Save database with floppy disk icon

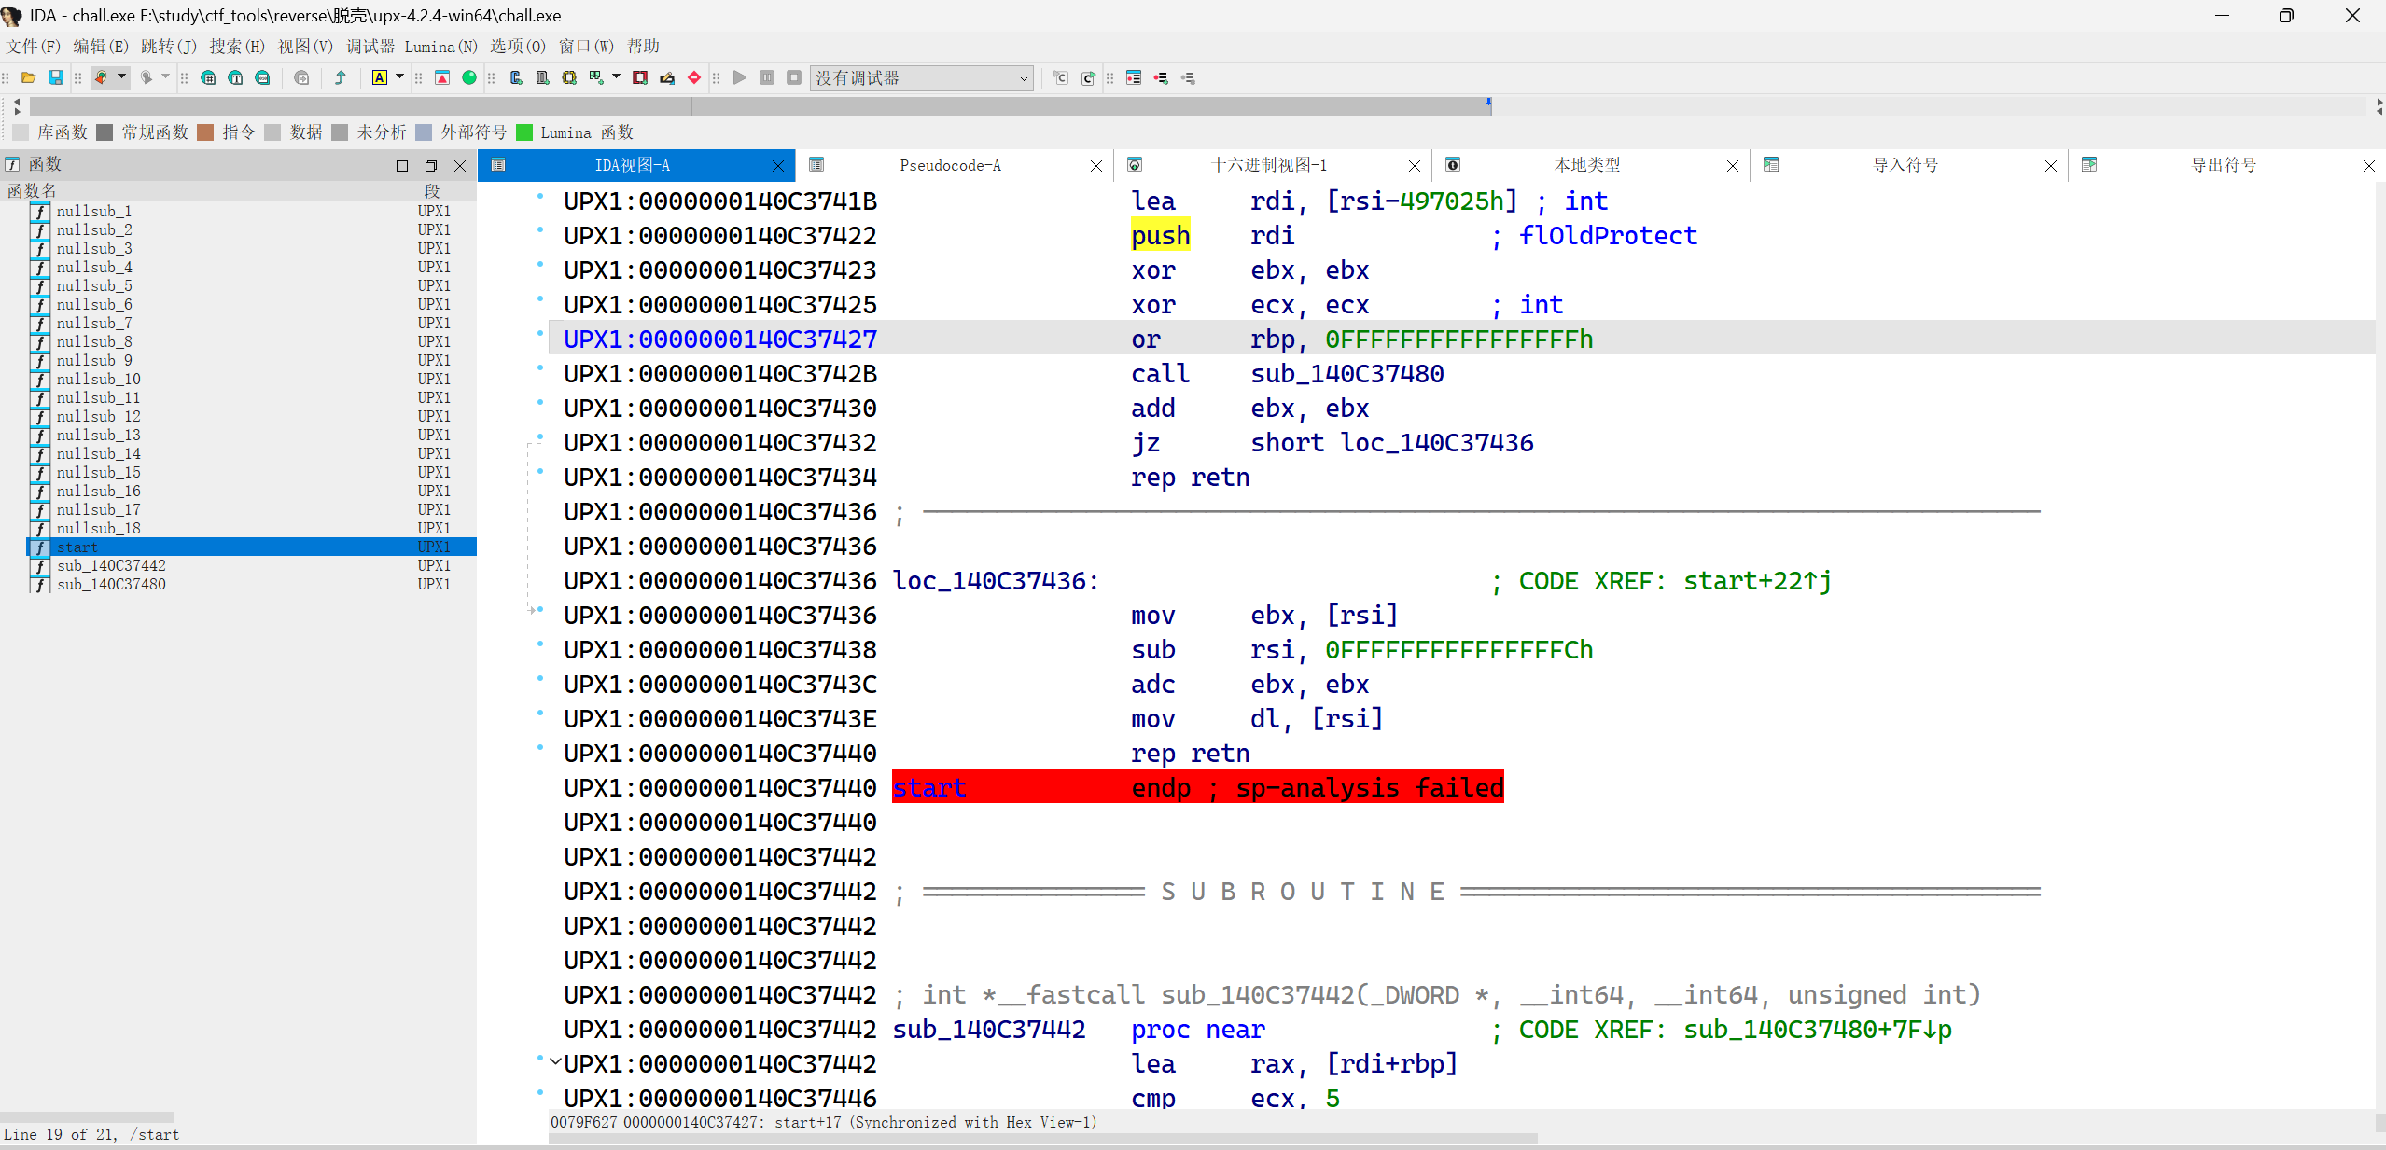pyautogui.click(x=56, y=77)
